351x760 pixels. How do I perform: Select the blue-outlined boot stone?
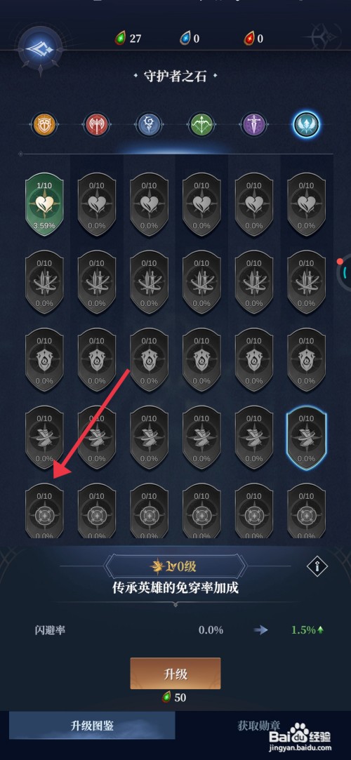point(306,439)
